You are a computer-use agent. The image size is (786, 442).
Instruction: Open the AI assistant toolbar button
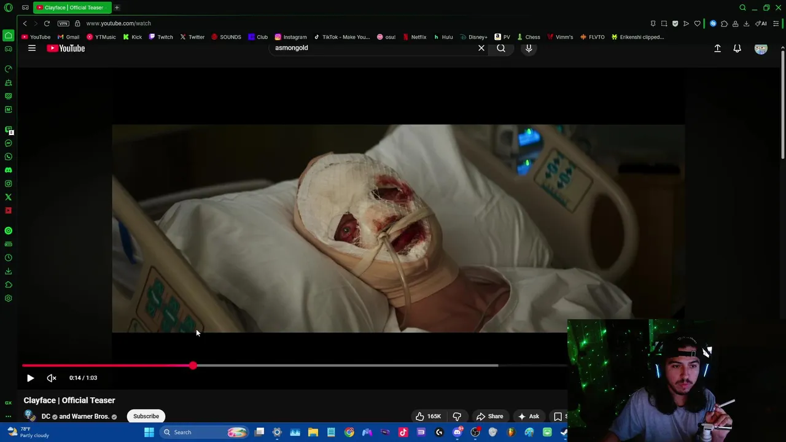(761, 23)
